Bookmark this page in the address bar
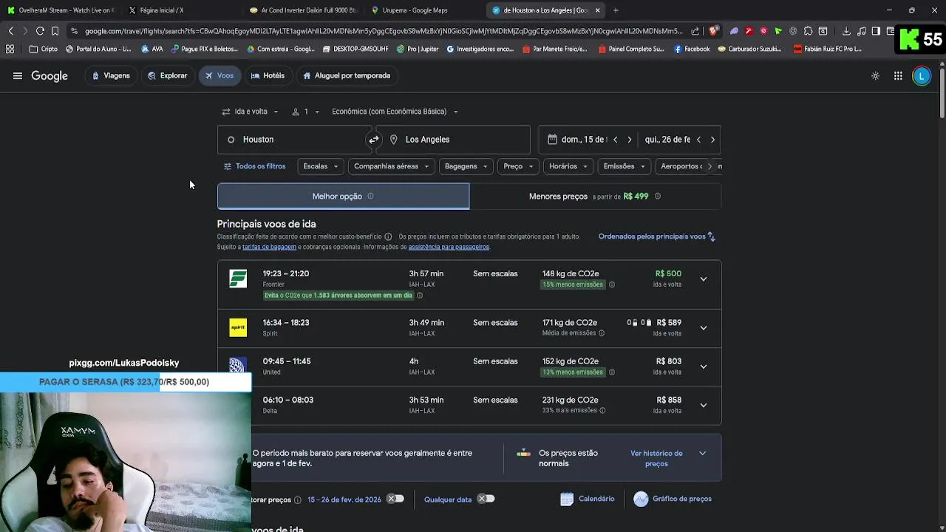The width and height of the screenshot is (946, 532). coord(55,31)
